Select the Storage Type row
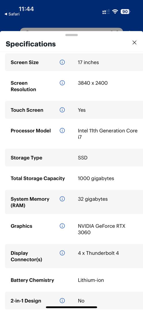The width and height of the screenshot is (143, 311). click(x=74, y=158)
